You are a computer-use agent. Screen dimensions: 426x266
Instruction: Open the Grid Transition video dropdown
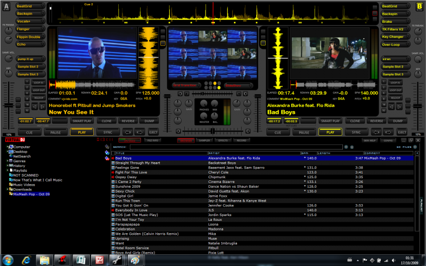(x=186, y=85)
